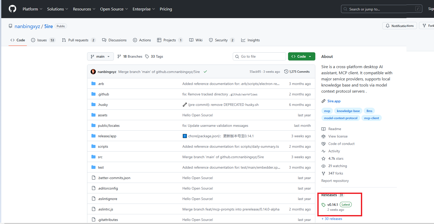434x224 pixels.
Task: Click the Go to file search field
Action: 259,56
